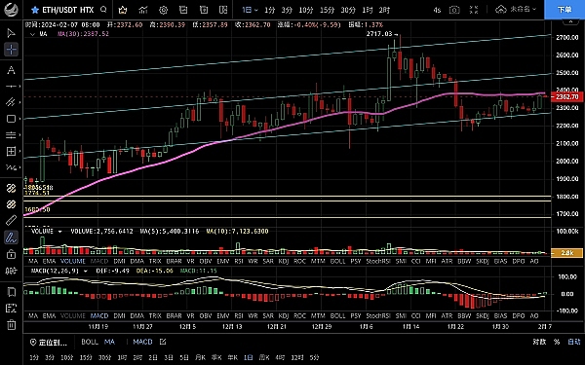Toggle the fullscreen expand icon

[x=474, y=10]
